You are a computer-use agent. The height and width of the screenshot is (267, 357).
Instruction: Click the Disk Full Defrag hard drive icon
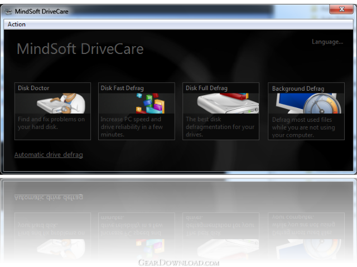pyautogui.click(x=228, y=103)
